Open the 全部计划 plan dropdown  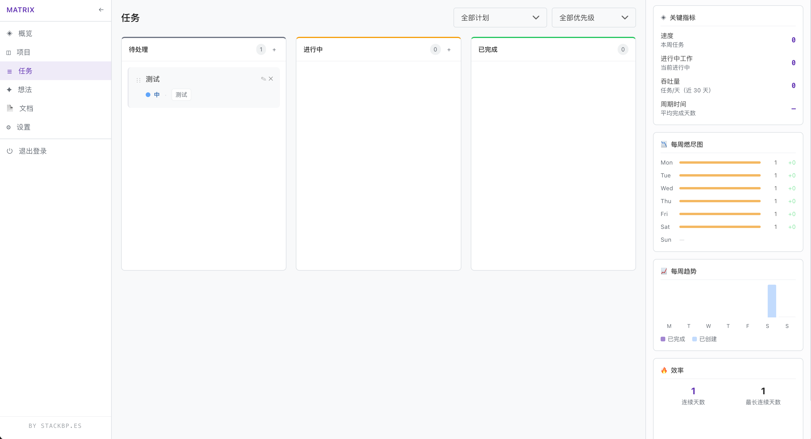500,18
